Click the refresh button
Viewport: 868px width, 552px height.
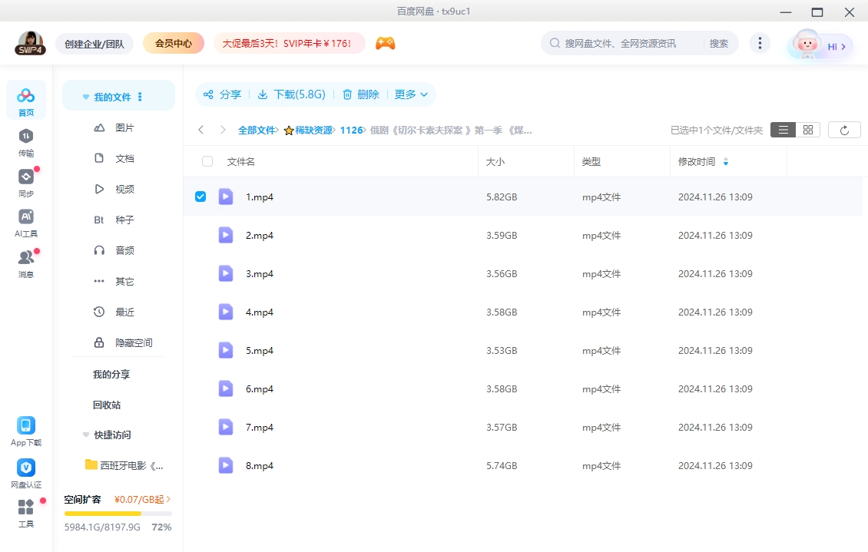(x=844, y=130)
